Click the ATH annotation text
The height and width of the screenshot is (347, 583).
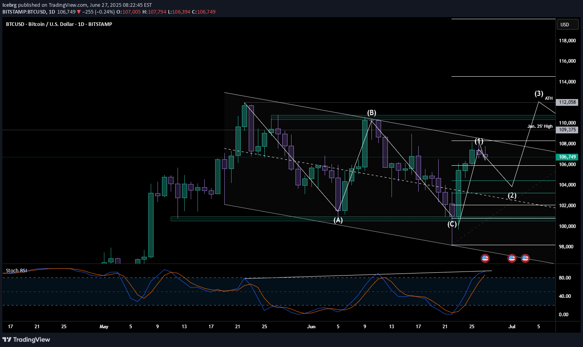click(x=549, y=98)
